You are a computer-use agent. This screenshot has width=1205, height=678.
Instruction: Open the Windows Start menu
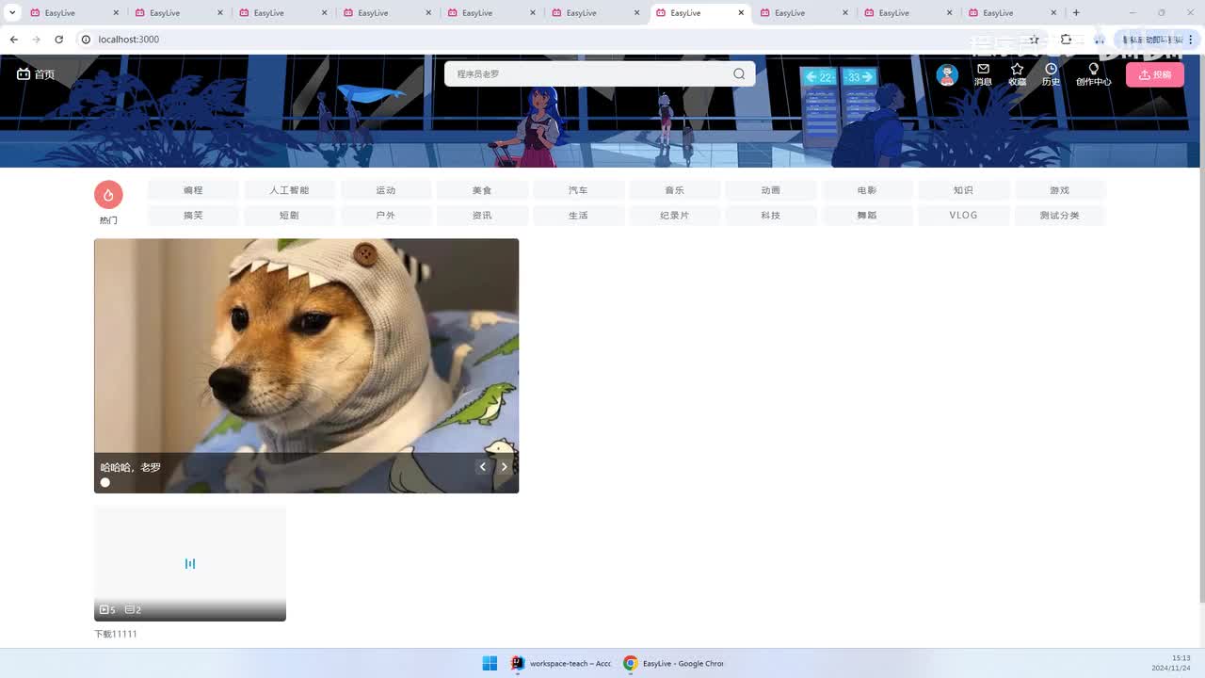click(490, 663)
